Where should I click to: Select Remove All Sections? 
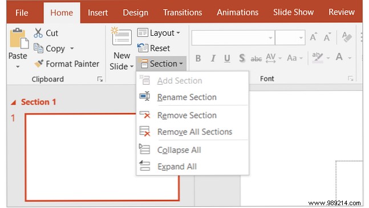[x=192, y=132]
